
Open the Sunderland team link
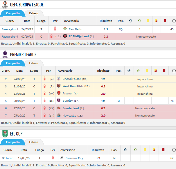[71, 108]
